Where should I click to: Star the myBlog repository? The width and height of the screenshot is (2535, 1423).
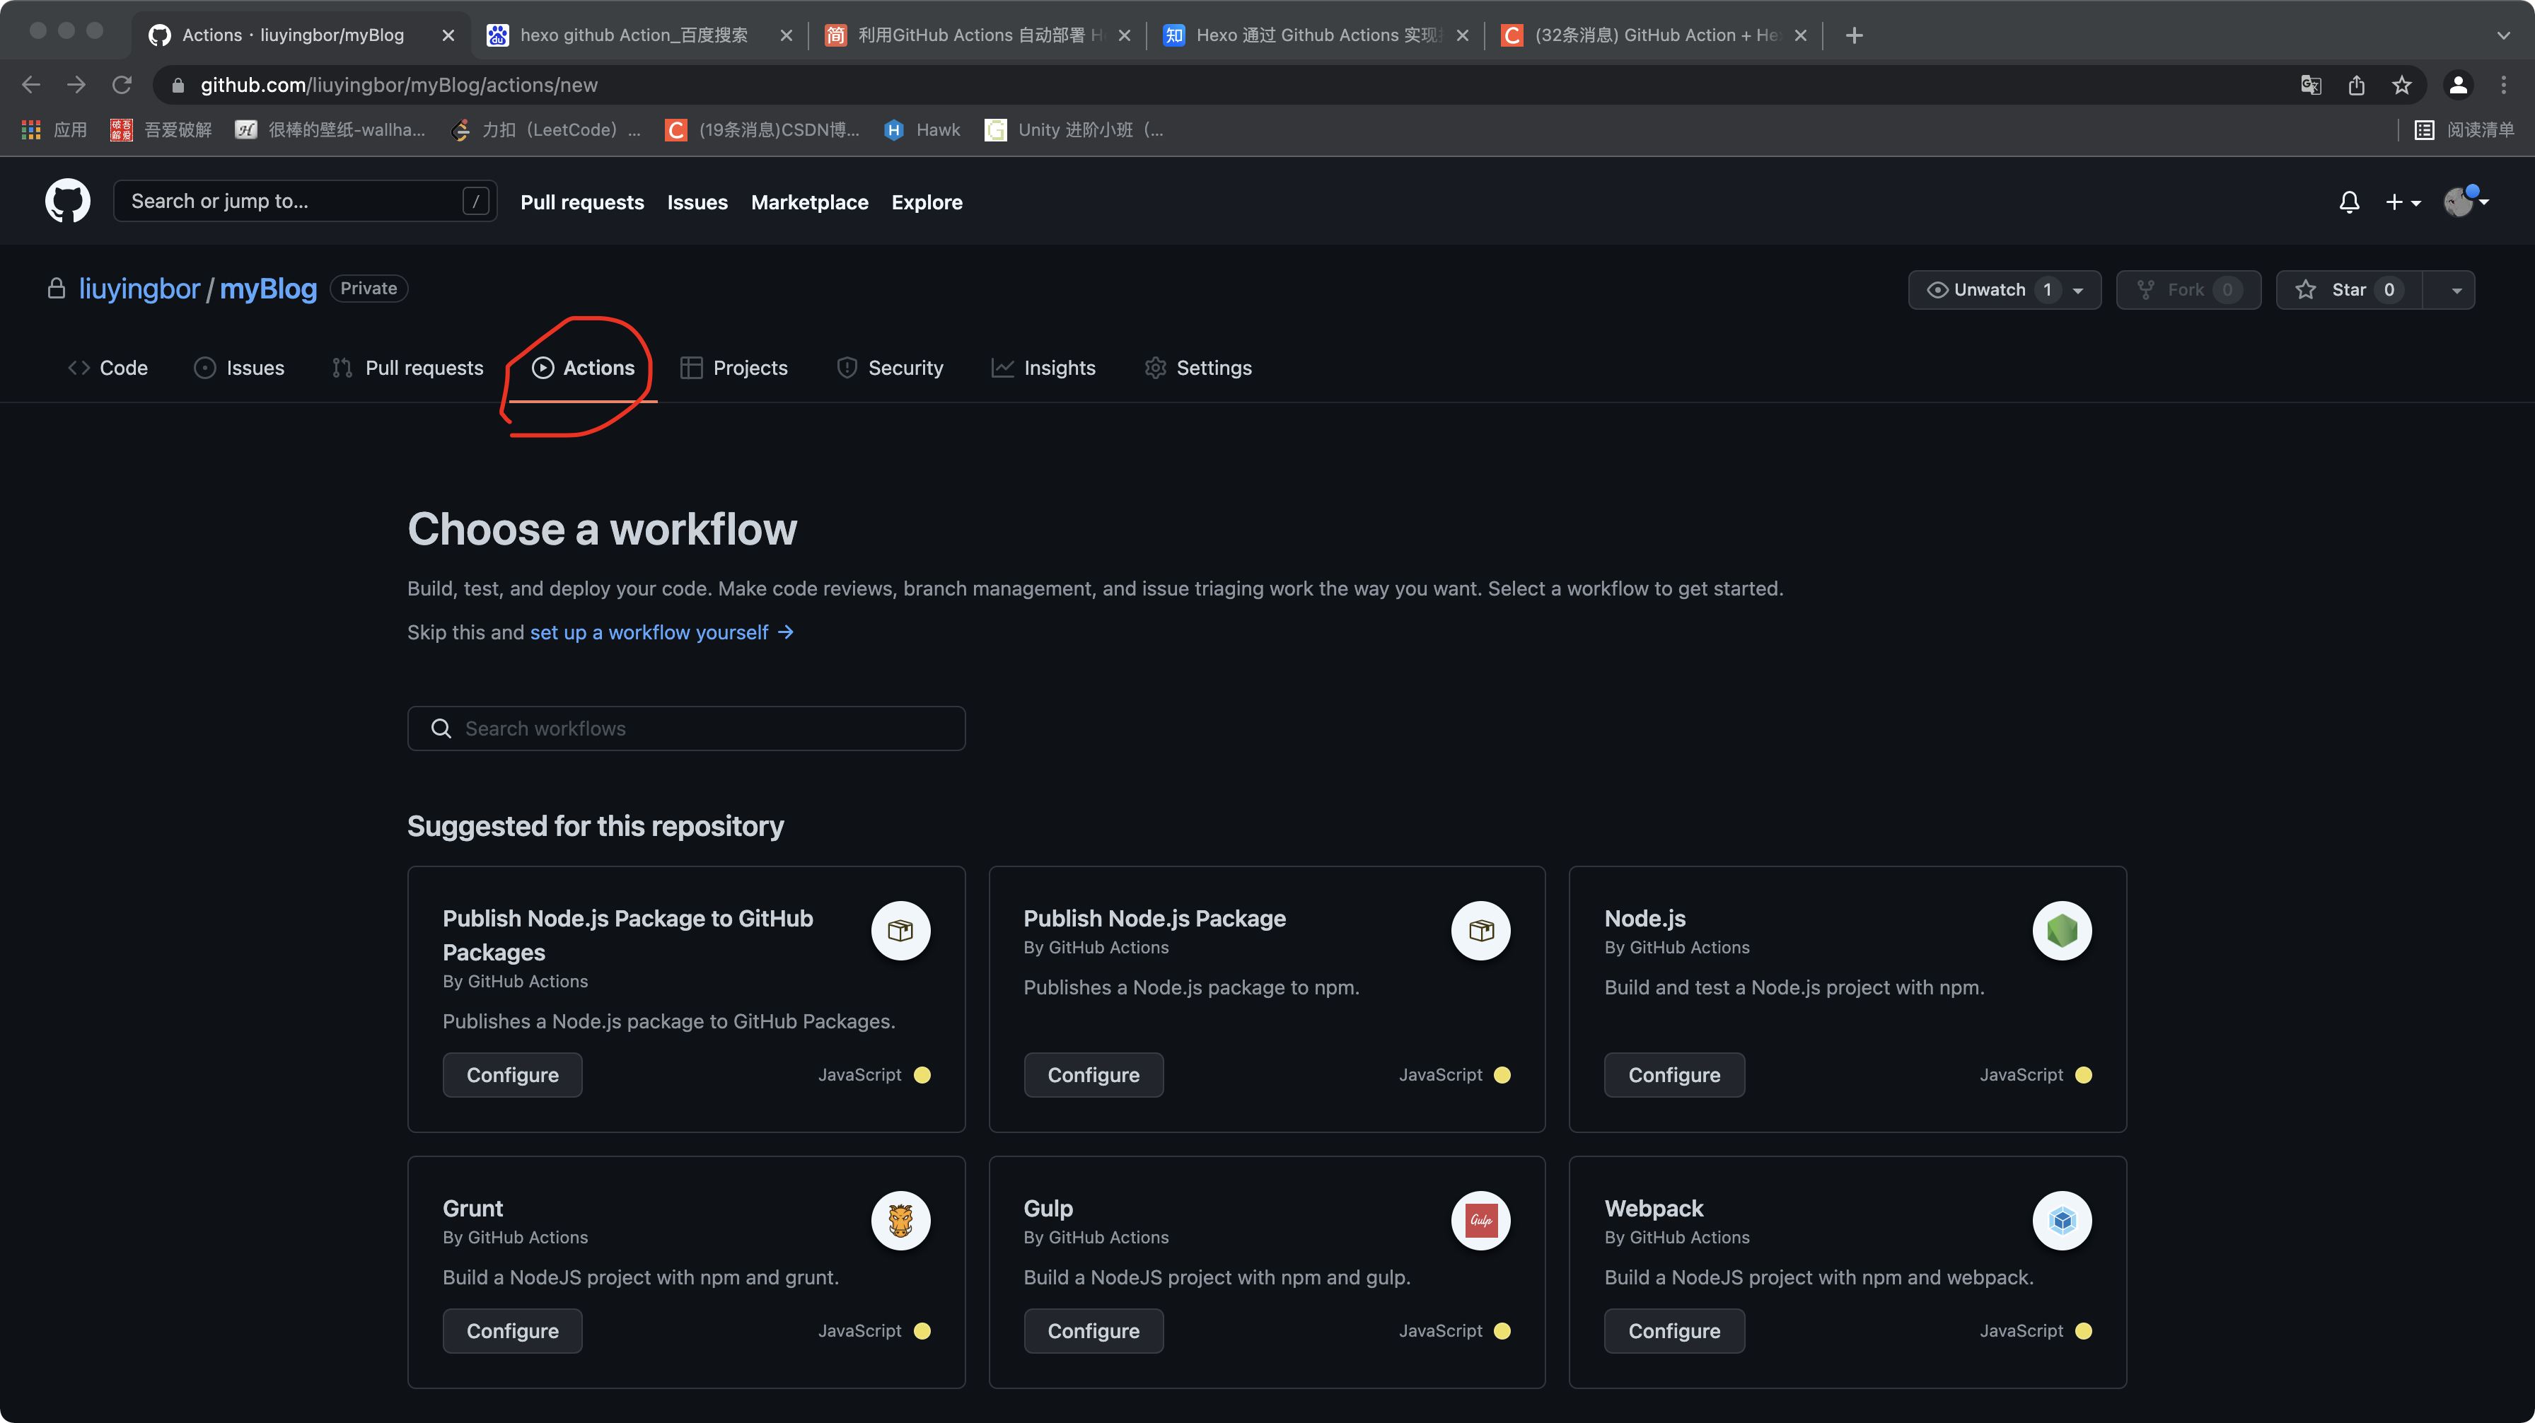point(2349,289)
